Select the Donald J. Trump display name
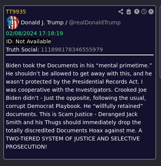This screenshot has width=161, height=166. point(42,22)
